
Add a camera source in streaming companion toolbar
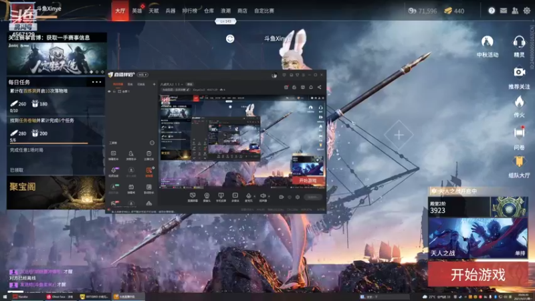(x=207, y=197)
